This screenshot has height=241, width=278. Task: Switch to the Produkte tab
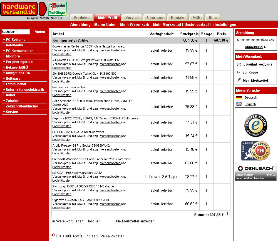pyautogui.click(x=81, y=17)
